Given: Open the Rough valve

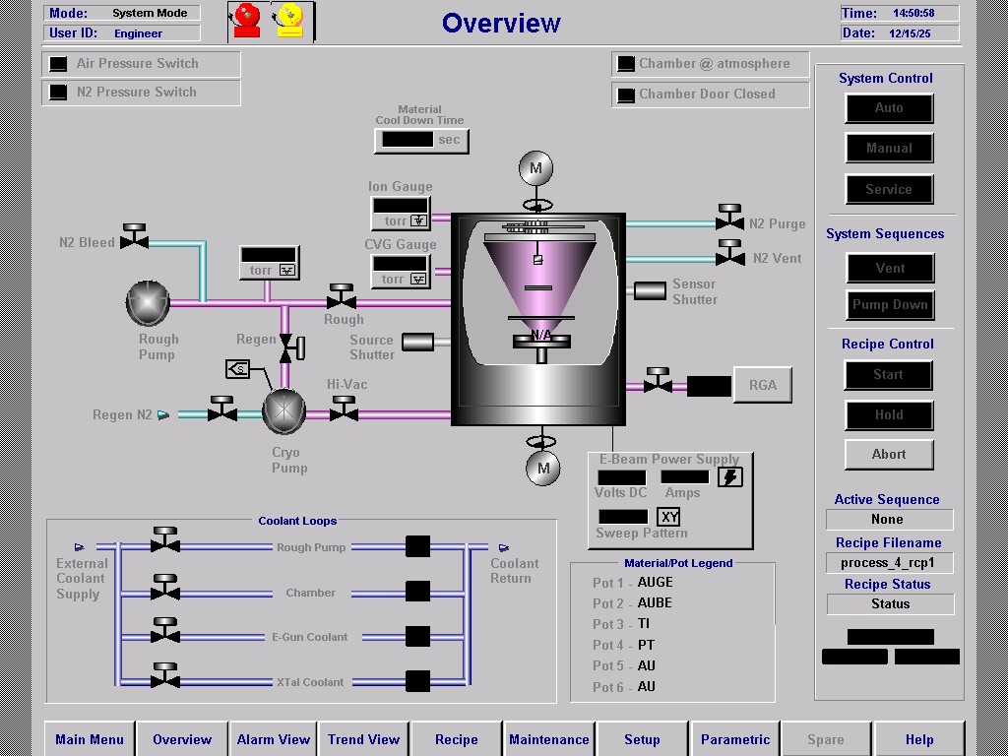Looking at the screenshot, I should [x=342, y=297].
